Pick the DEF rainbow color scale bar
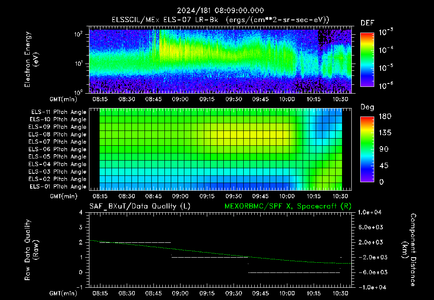The width and height of the screenshot is (434, 300). pyautogui.click(x=367, y=59)
